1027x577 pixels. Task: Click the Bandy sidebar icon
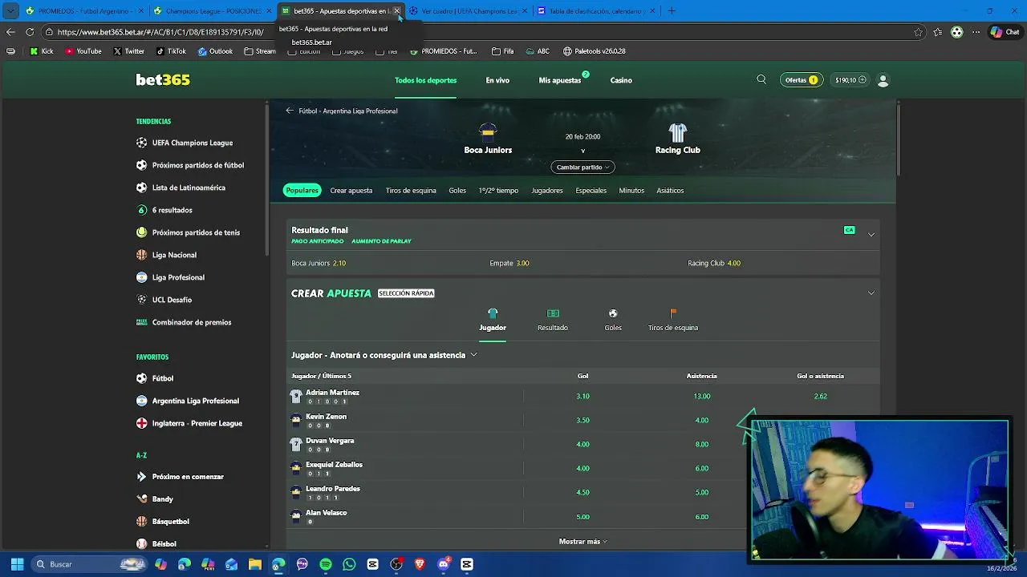click(x=142, y=498)
